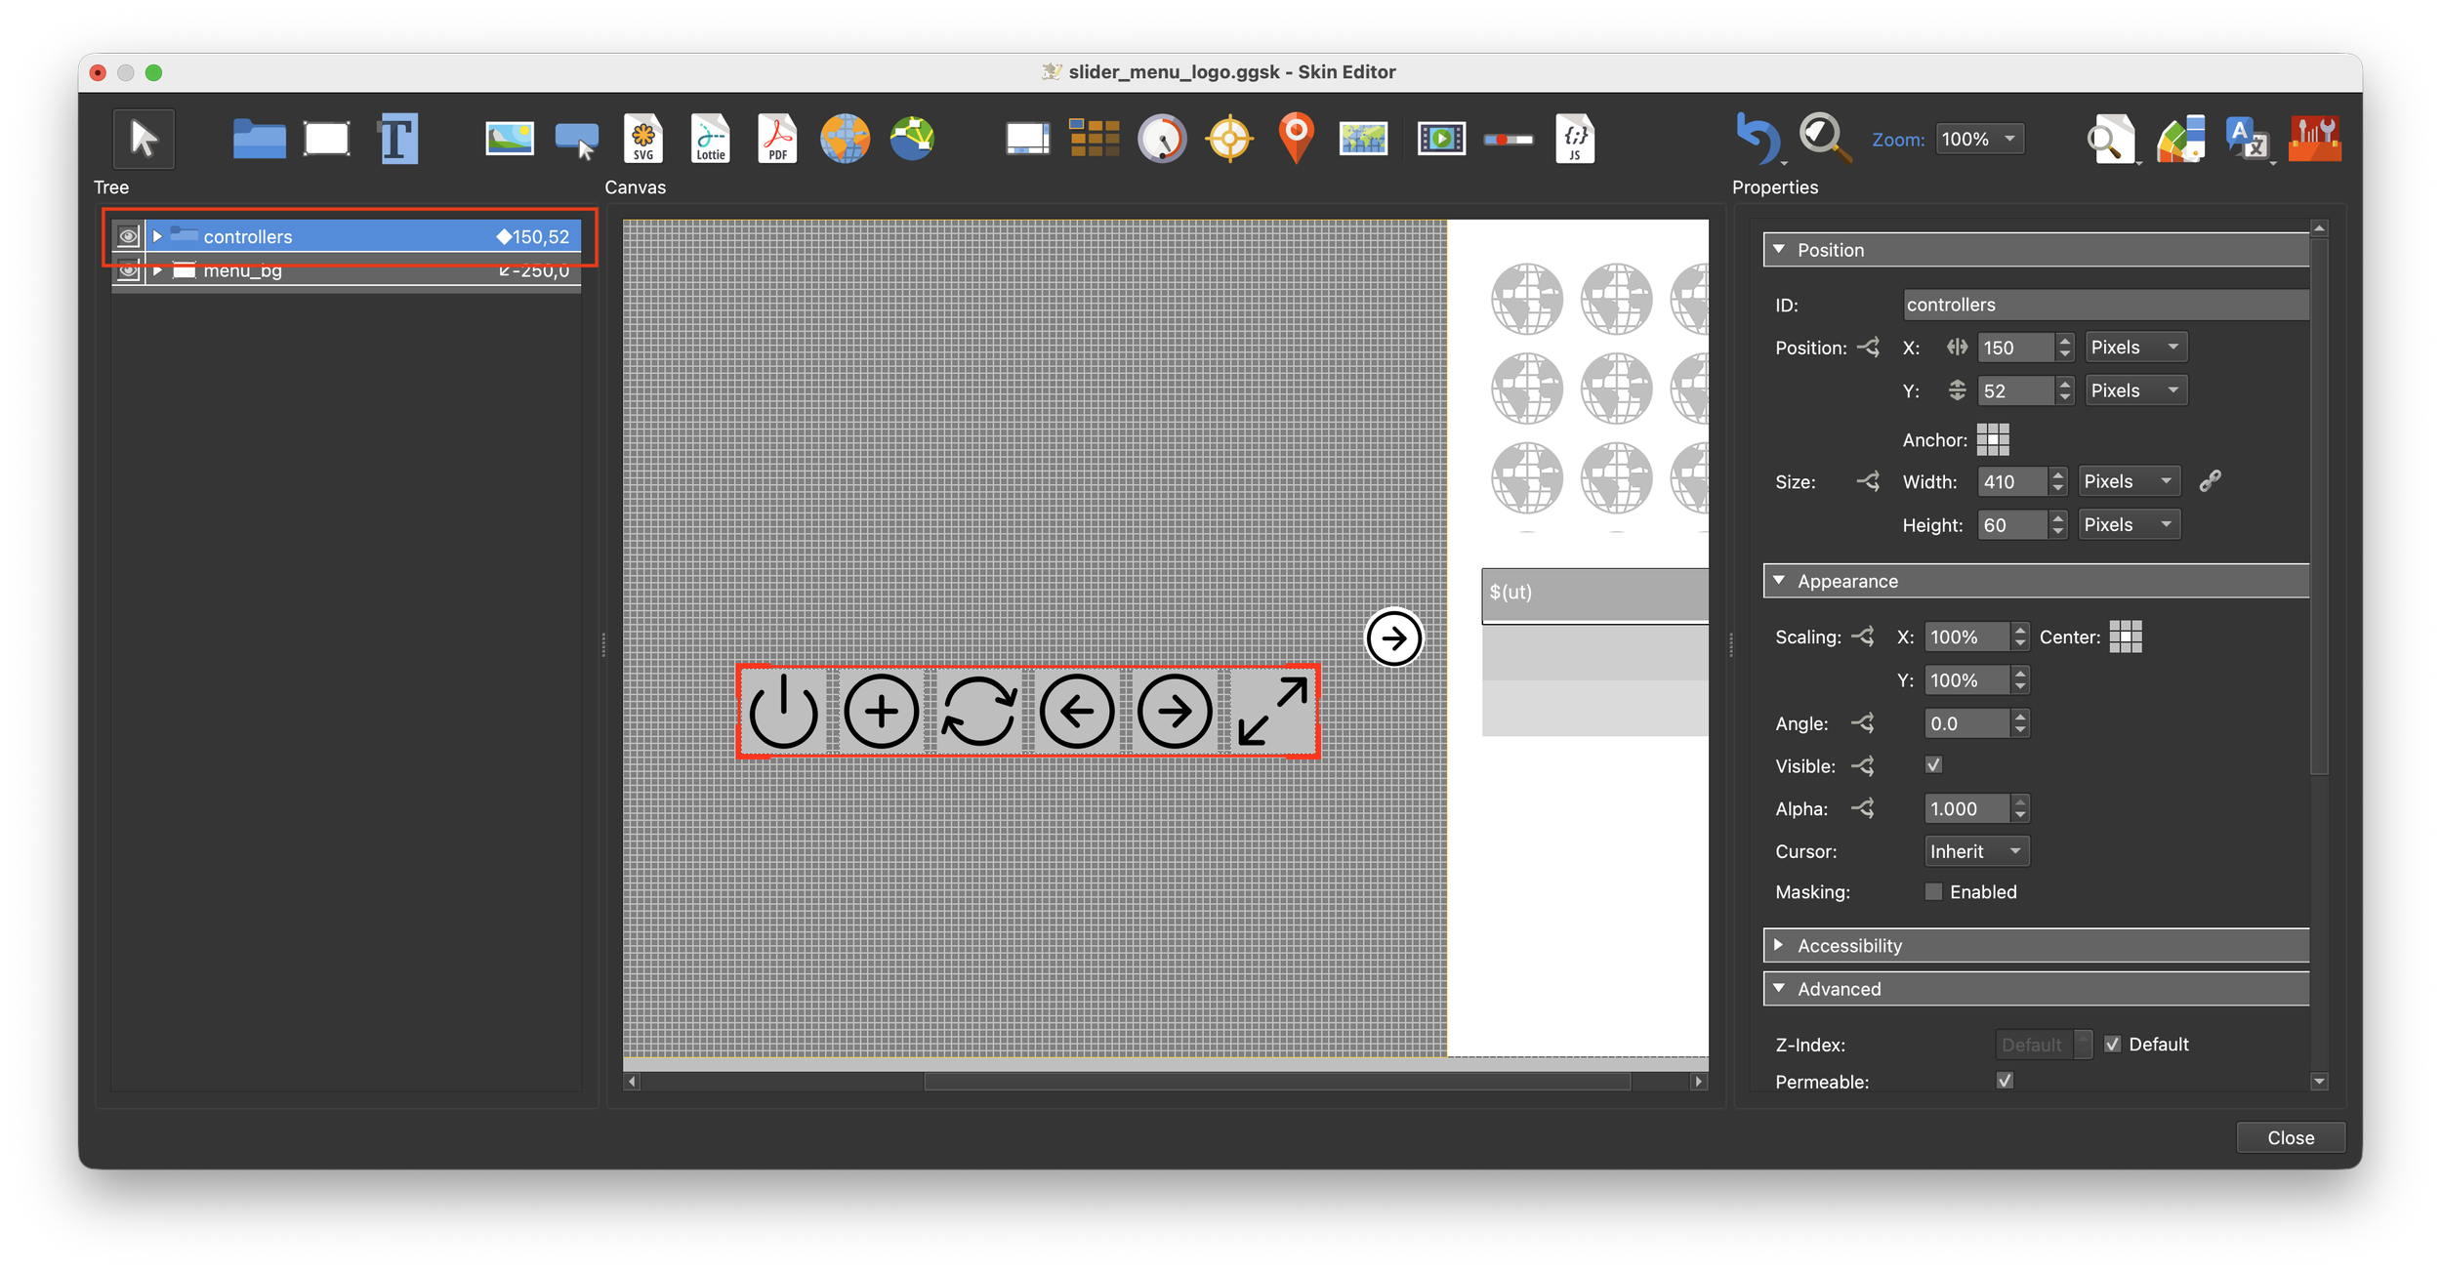Open the Cursor Inherit dropdown
Screen dimensions: 2441x1273
coord(1975,851)
